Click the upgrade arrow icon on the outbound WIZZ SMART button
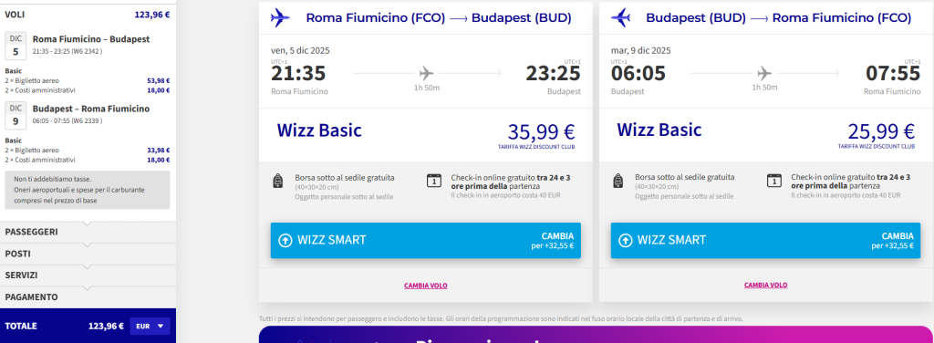Image resolution: width=934 pixels, height=343 pixels. pyautogui.click(x=285, y=241)
